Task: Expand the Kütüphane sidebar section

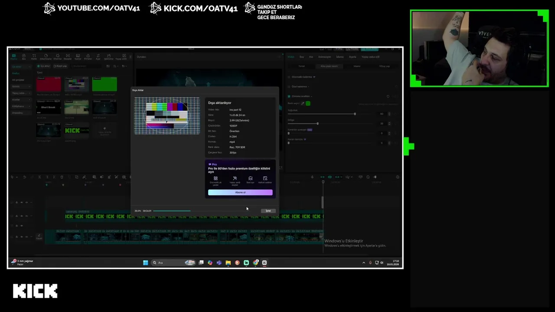Action: pyautogui.click(x=21, y=106)
